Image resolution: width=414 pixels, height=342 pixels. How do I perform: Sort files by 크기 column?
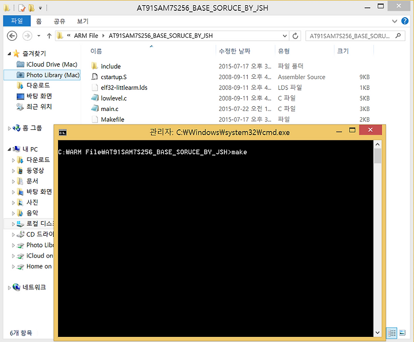coord(343,51)
